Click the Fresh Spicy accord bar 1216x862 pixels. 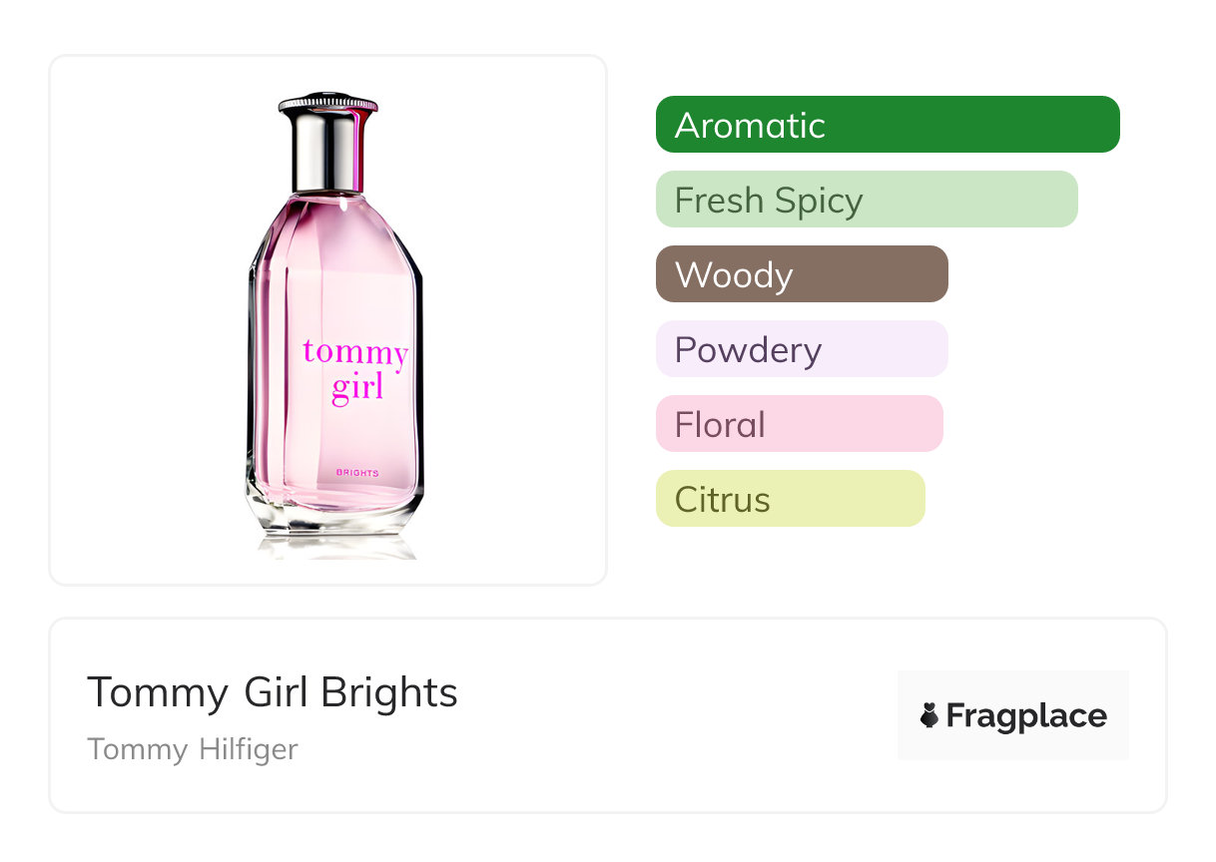coord(867,200)
